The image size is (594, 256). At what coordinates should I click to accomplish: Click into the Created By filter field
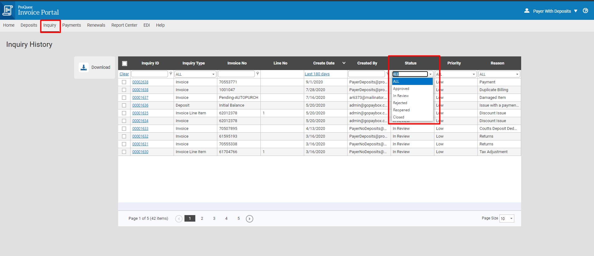coord(366,74)
